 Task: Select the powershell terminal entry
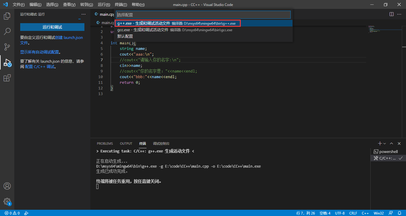click(x=388, y=152)
